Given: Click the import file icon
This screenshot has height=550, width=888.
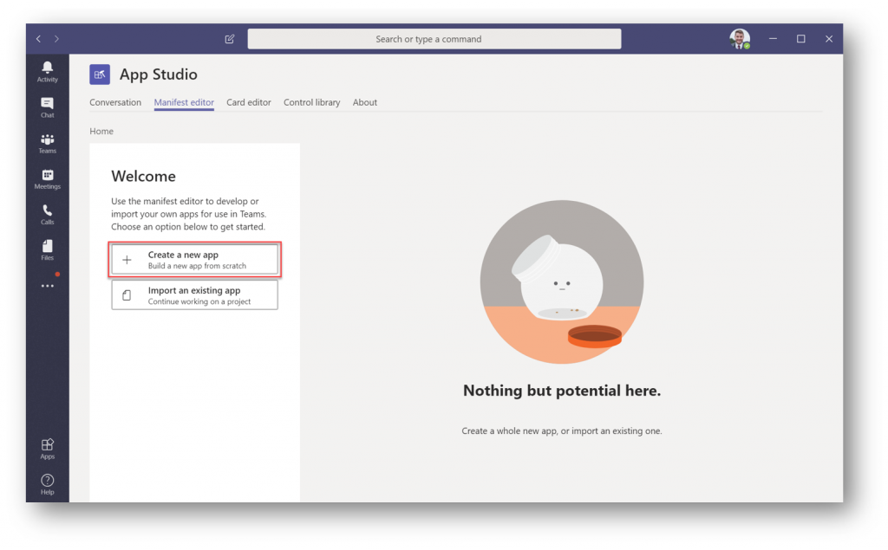Looking at the screenshot, I should click(x=127, y=295).
